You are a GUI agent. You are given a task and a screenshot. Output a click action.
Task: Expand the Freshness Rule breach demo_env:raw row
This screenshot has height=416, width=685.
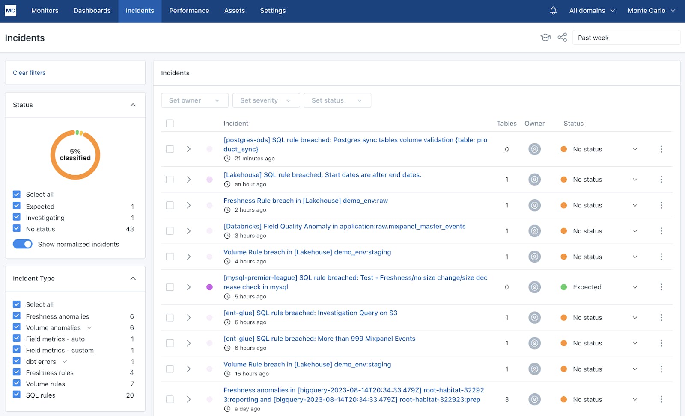(x=188, y=205)
